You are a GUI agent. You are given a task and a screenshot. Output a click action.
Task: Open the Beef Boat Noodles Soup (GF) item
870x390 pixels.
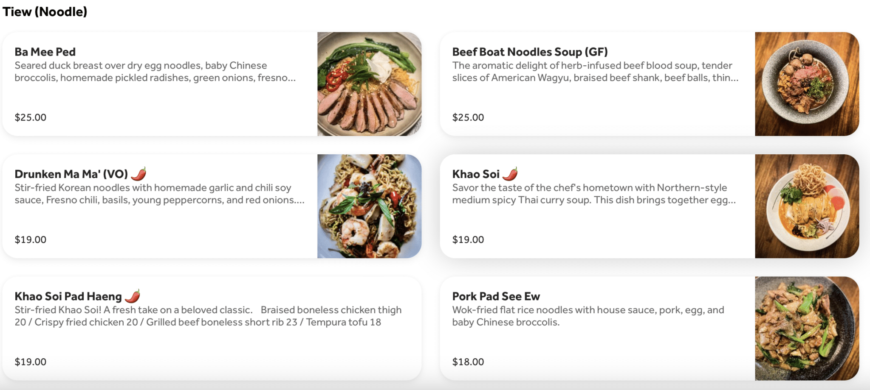click(595, 84)
